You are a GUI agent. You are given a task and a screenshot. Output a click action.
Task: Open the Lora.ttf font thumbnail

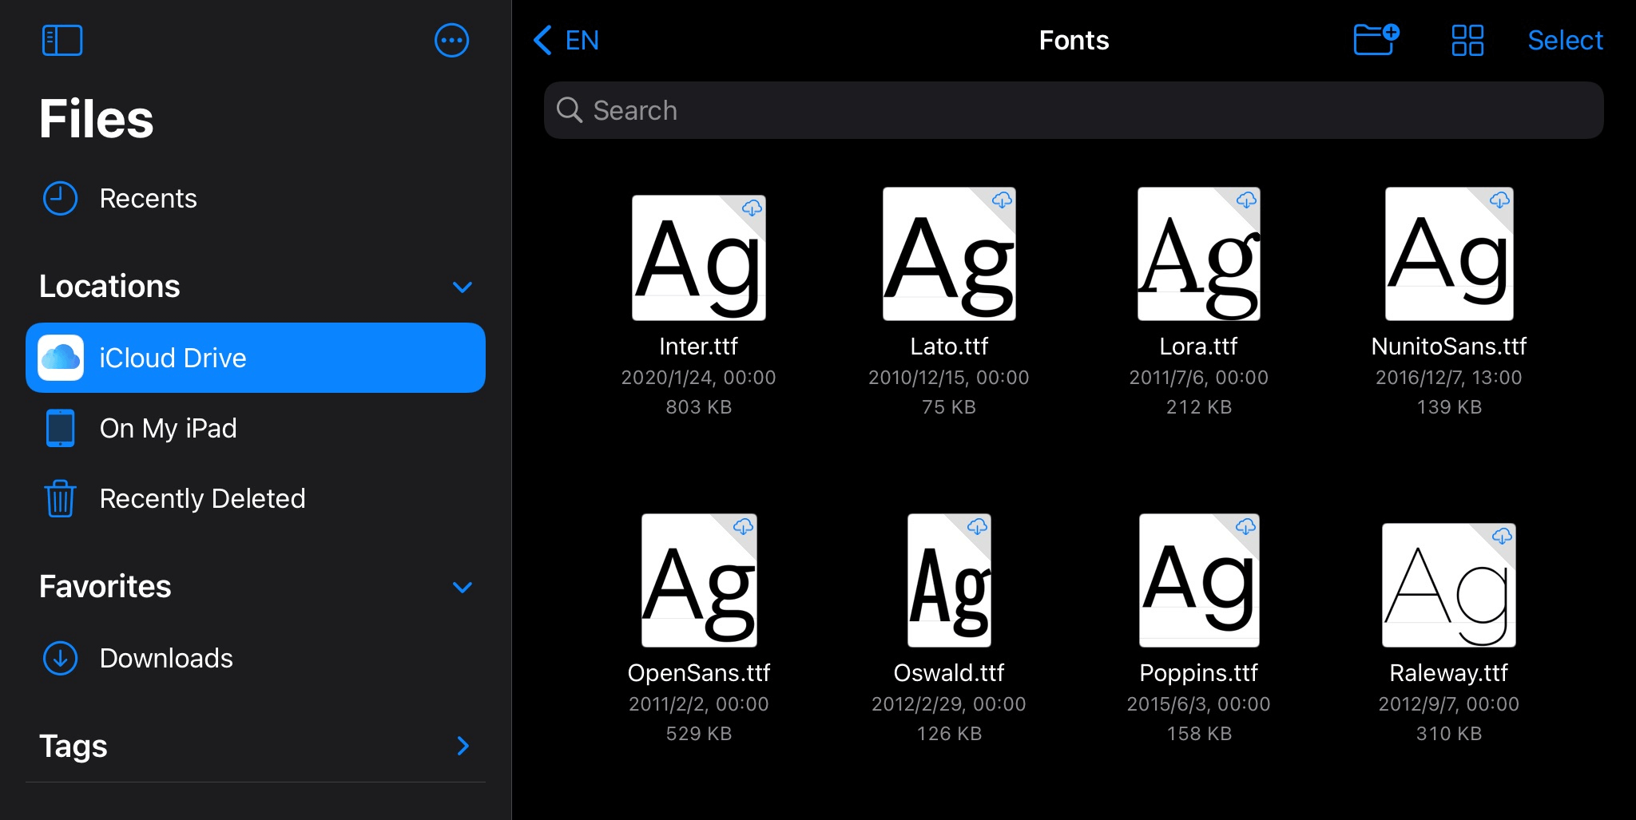pyautogui.click(x=1199, y=254)
